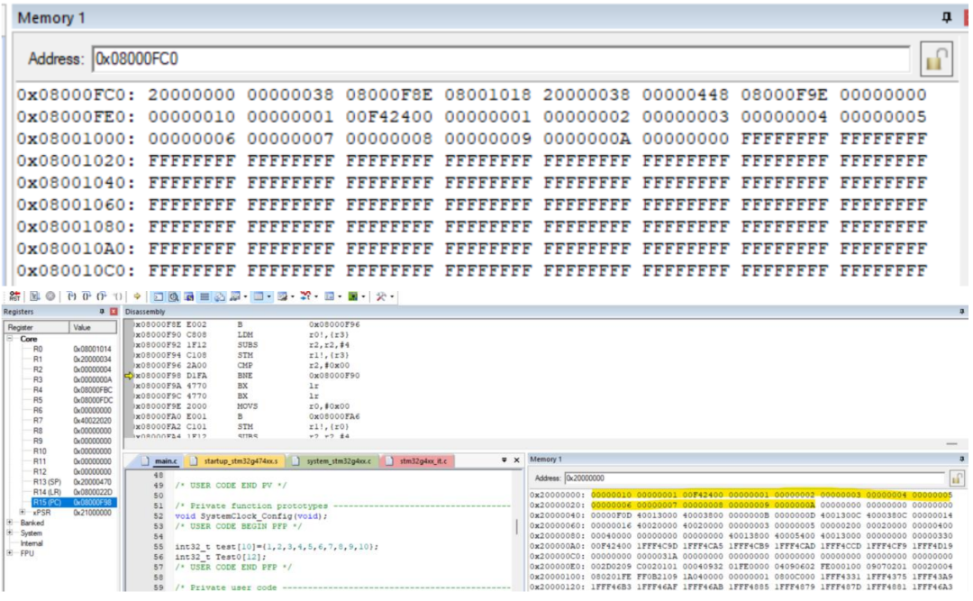Click the code editor vertical scrollbar thumb
This screenshot has width=973, height=601.
click(x=517, y=526)
